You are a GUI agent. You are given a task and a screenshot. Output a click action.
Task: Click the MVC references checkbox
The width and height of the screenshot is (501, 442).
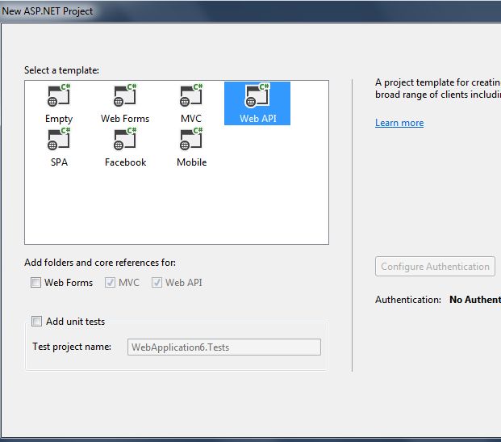click(110, 283)
